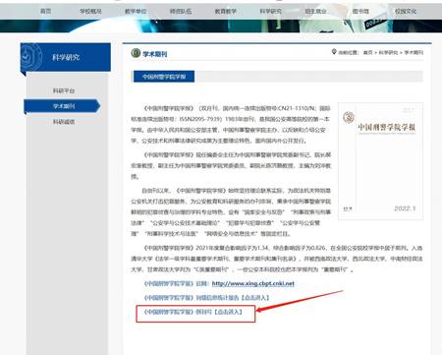
Task: Click the police badge emblem in sidebar header
Action: pyautogui.click(x=30, y=57)
